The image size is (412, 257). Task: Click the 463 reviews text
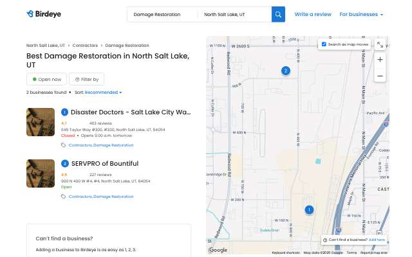[100, 123]
